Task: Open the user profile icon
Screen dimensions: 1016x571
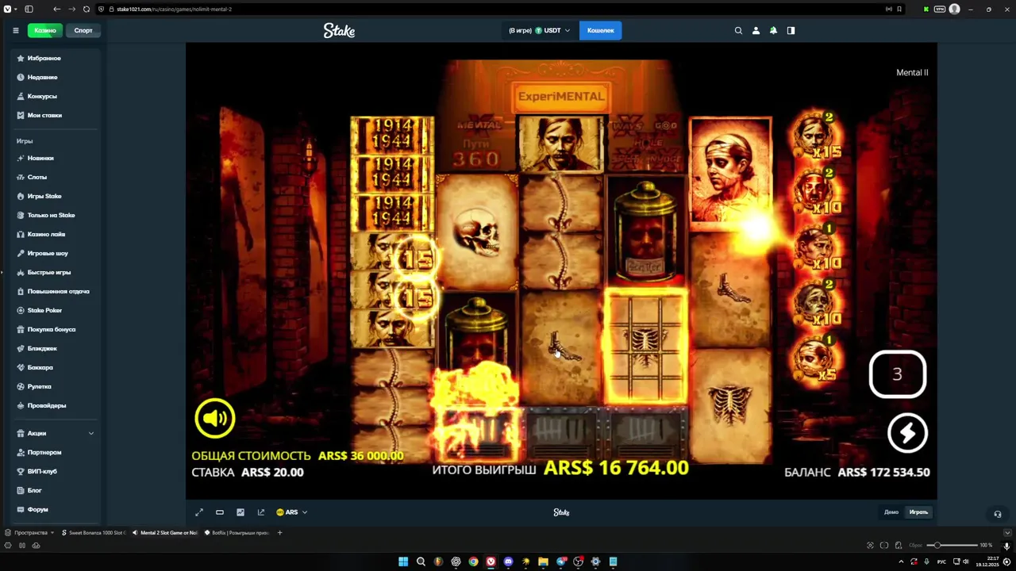Action: pyautogui.click(x=756, y=30)
